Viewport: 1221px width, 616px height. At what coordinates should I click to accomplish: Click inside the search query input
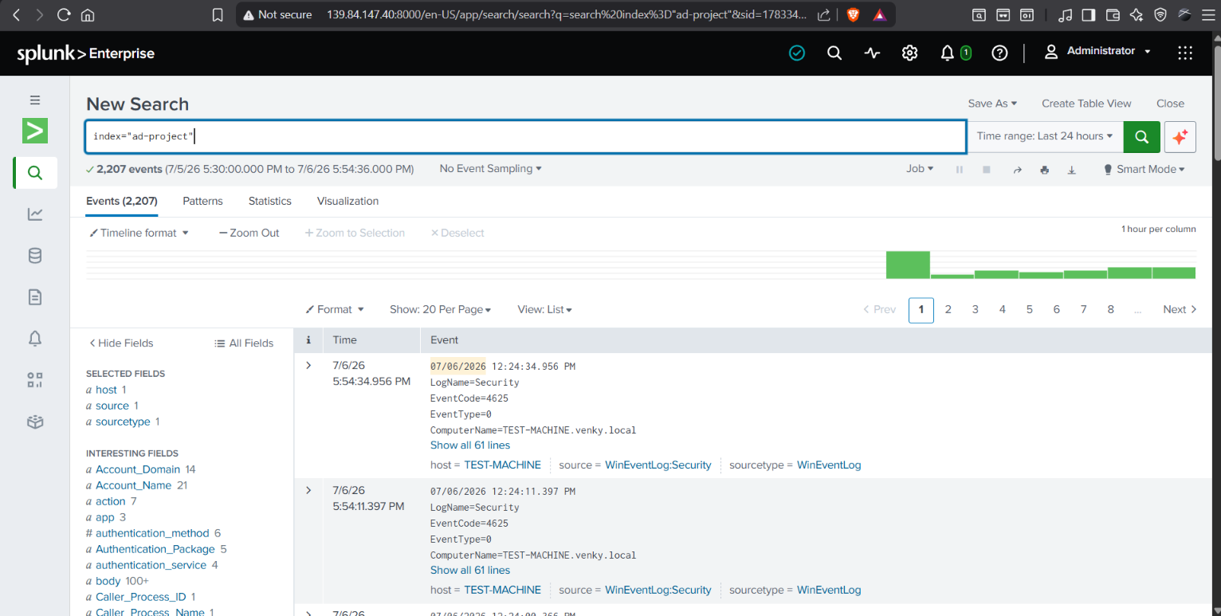click(526, 136)
